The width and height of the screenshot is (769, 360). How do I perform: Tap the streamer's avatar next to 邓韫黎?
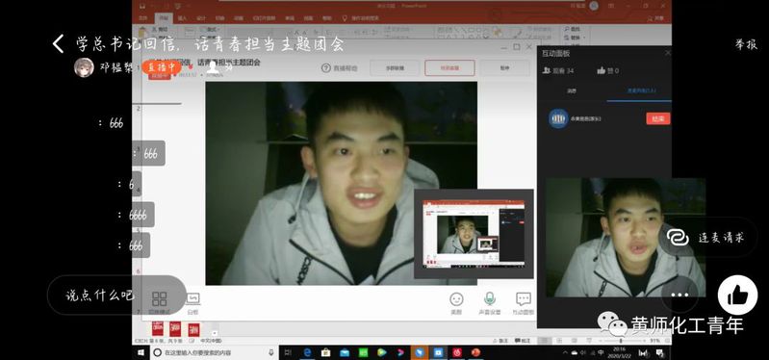click(x=84, y=67)
